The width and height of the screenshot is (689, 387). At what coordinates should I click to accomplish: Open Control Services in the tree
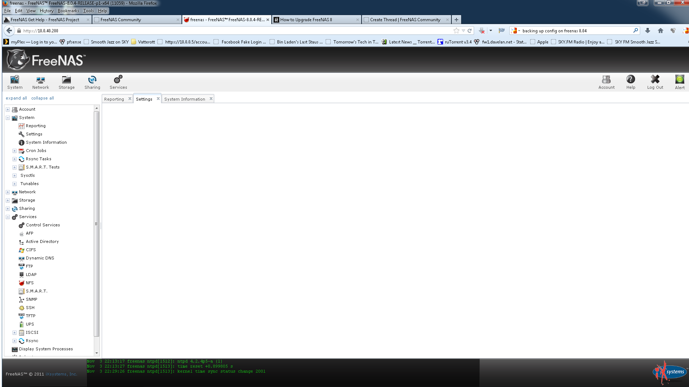43,225
